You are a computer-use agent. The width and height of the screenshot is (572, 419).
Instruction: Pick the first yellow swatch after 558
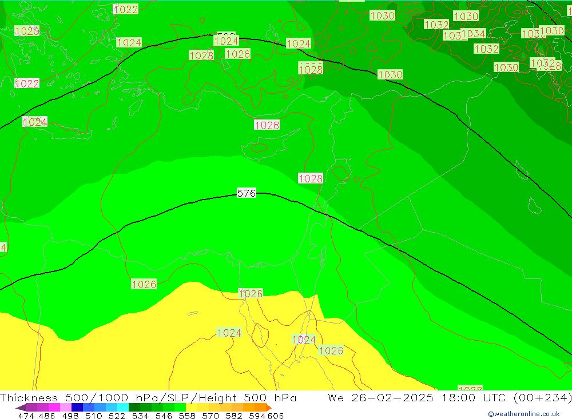click(192, 408)
